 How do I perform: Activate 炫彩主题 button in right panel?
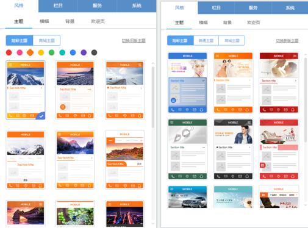click(x=181, y=41)
